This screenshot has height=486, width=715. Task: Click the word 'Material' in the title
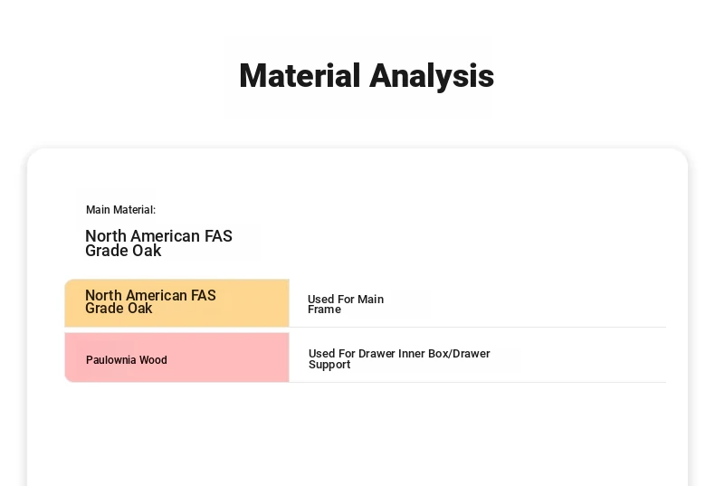point(300,76)
